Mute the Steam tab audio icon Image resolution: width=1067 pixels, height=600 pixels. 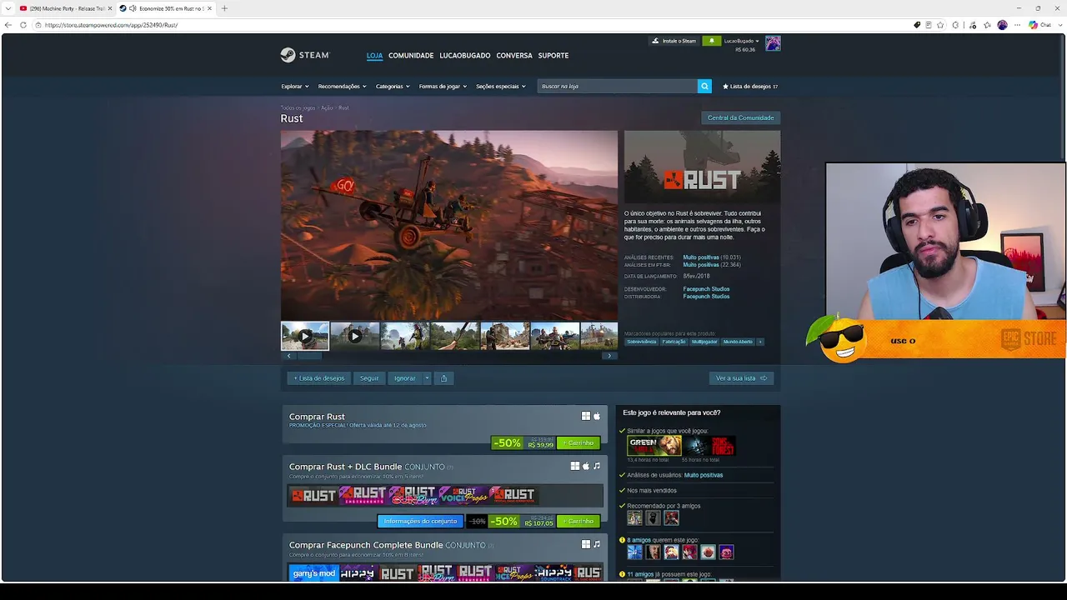coord(133,8)
